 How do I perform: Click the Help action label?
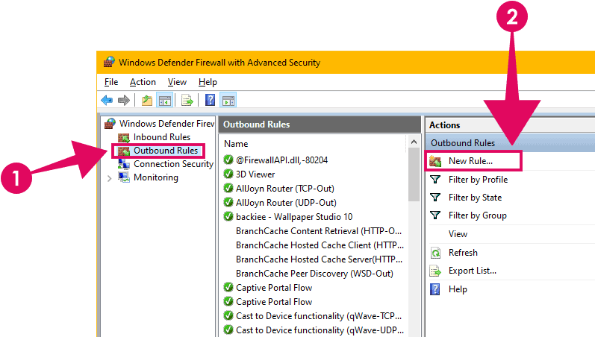(x=458, y=289)
